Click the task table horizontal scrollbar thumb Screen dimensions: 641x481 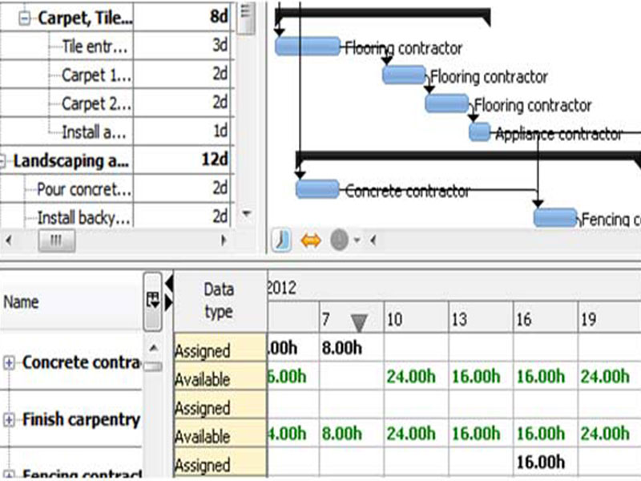[57, 240]
